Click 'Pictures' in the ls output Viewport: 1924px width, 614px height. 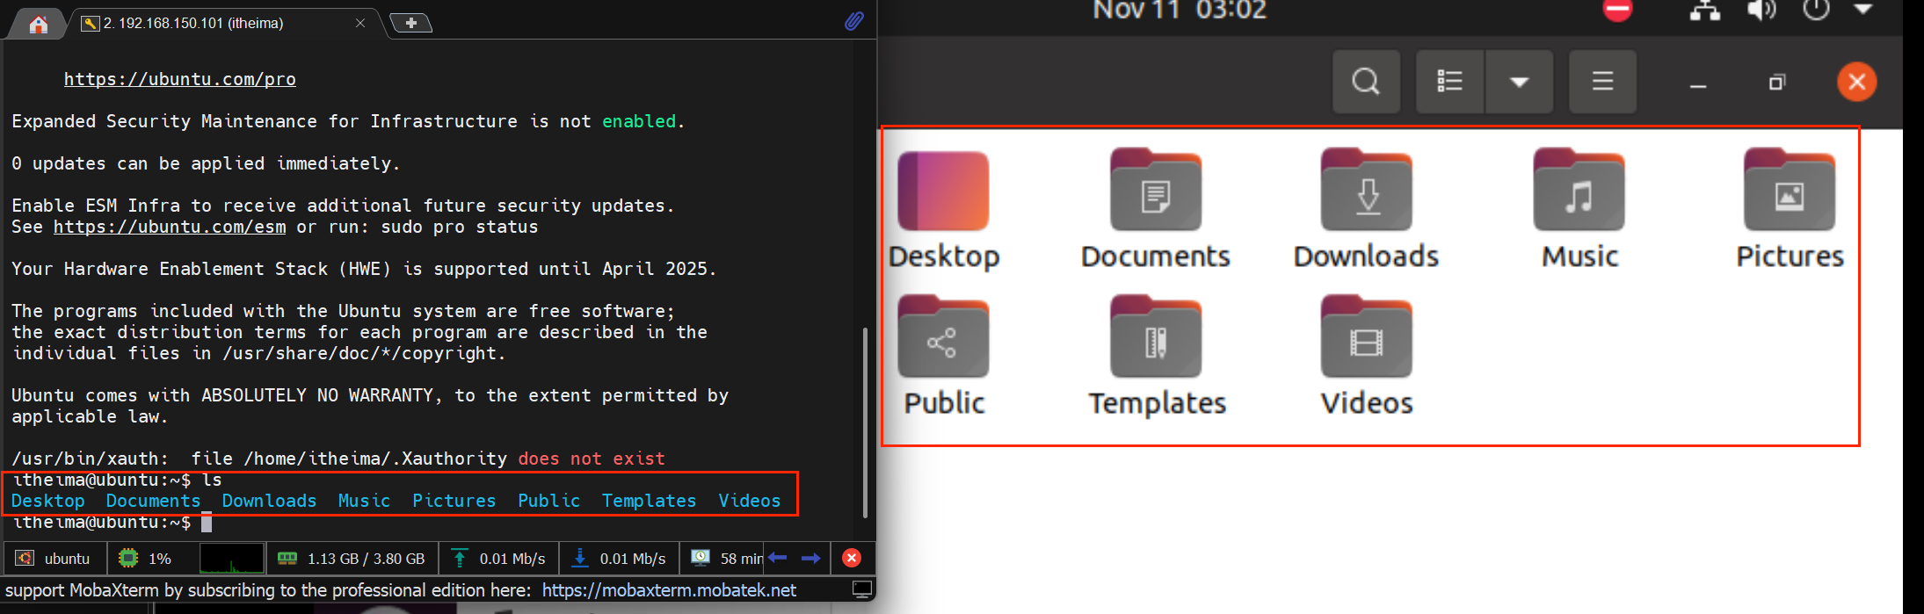click(x=454, y=501)
